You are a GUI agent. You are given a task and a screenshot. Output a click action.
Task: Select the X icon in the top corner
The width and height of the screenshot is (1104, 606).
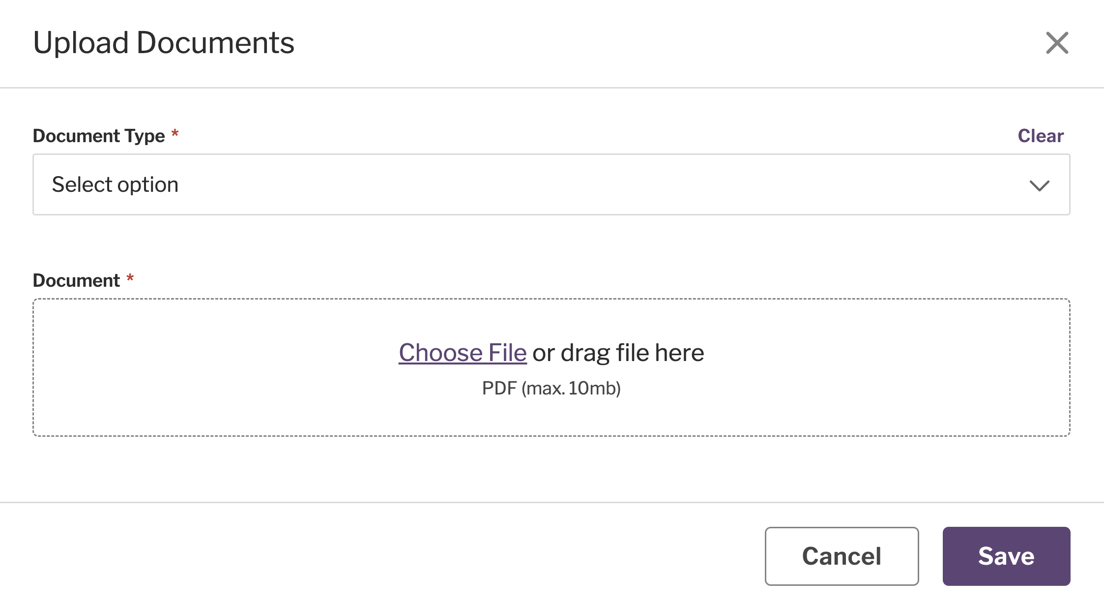point(1057,43)
